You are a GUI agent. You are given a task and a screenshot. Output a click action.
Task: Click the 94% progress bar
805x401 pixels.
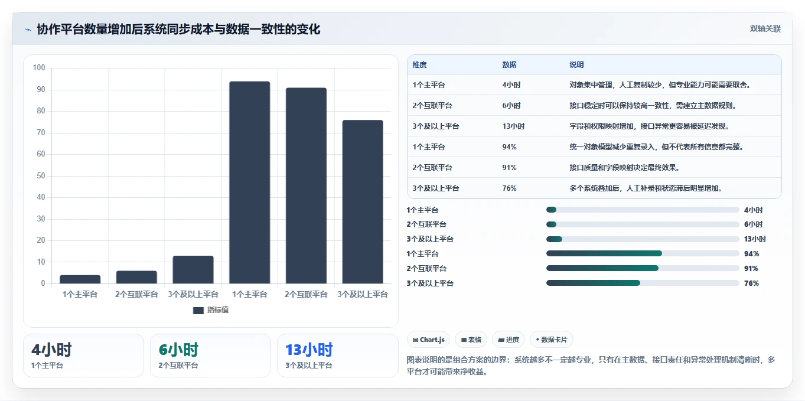[x=643, y=254]
